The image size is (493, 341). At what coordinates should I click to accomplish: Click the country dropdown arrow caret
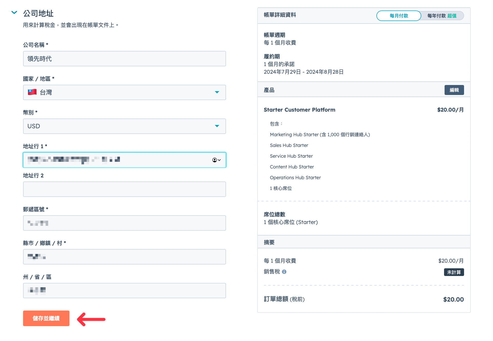[x=217, y=92]
